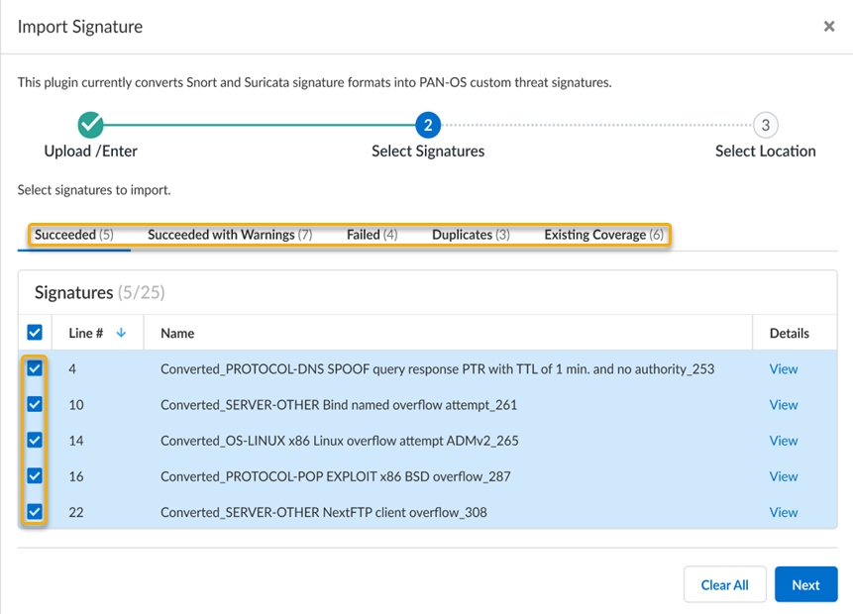Uncheck the PROTOCOL-POP EXPLOIT signature checkbox

pyautogui.click(x=35, y=476)
